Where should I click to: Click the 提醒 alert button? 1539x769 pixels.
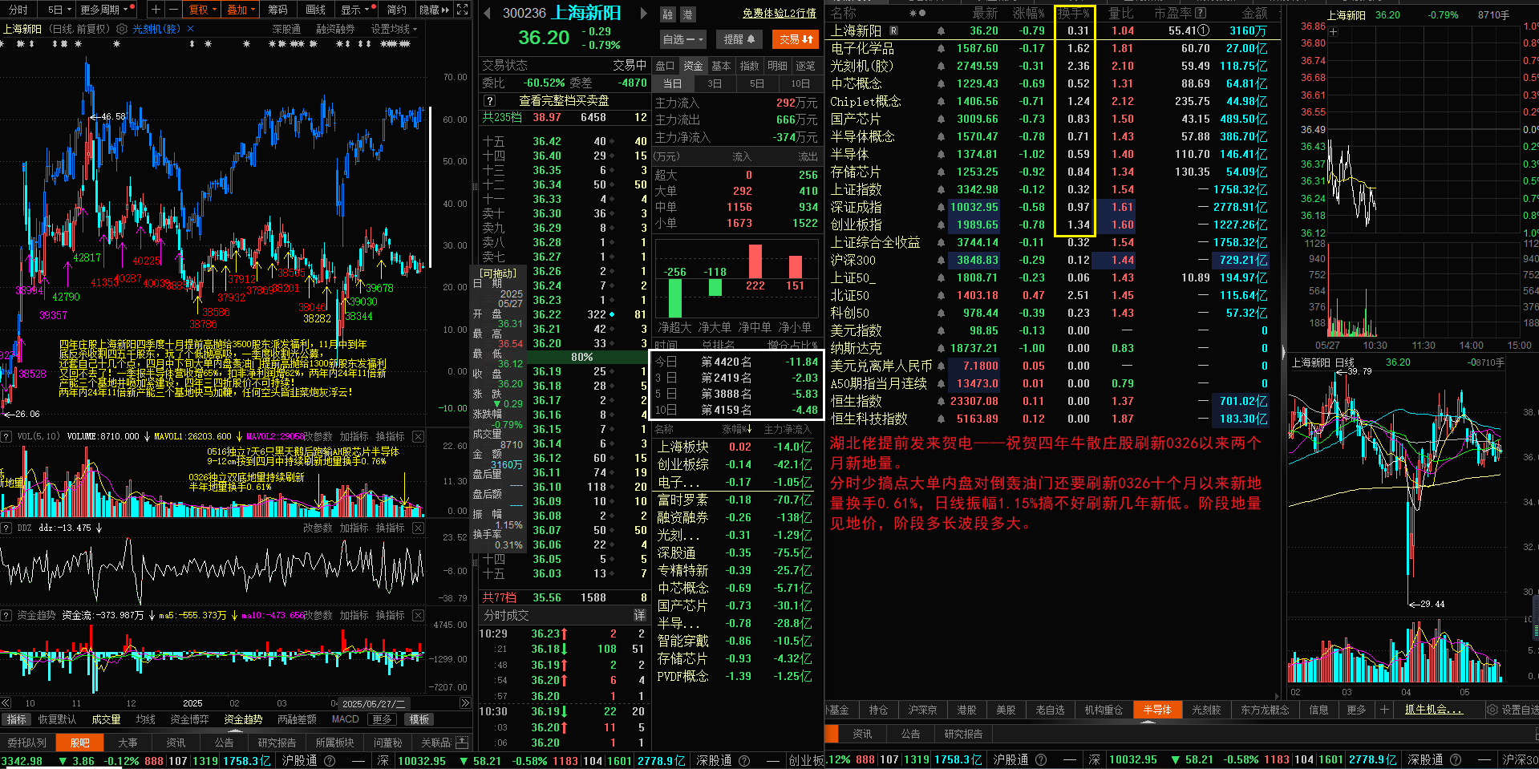tap(738, 38)
